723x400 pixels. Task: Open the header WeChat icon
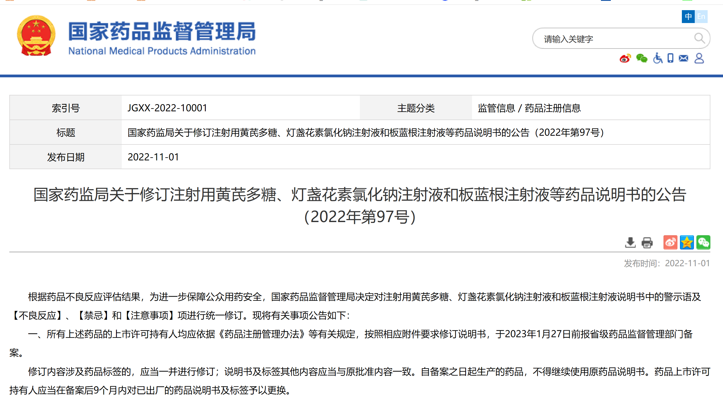click(x=642, y=58)
